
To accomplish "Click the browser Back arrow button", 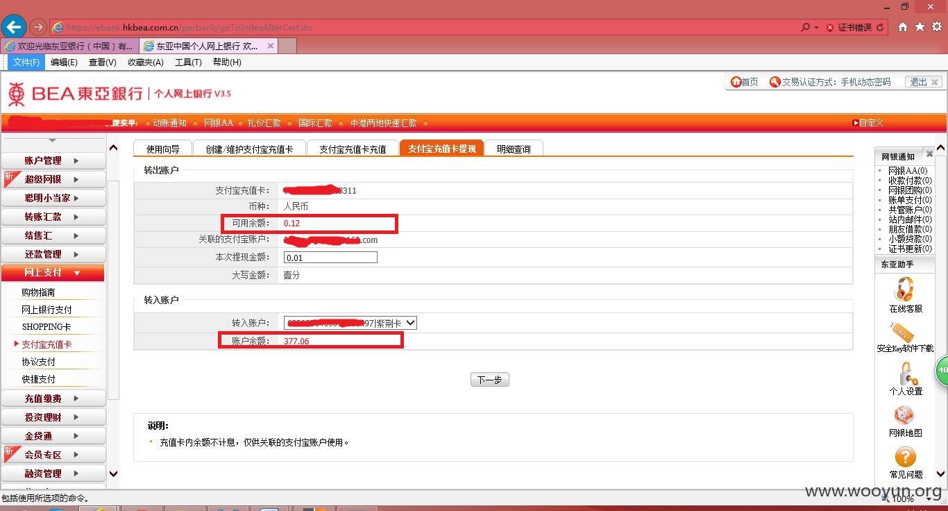I will coord(13,27).
